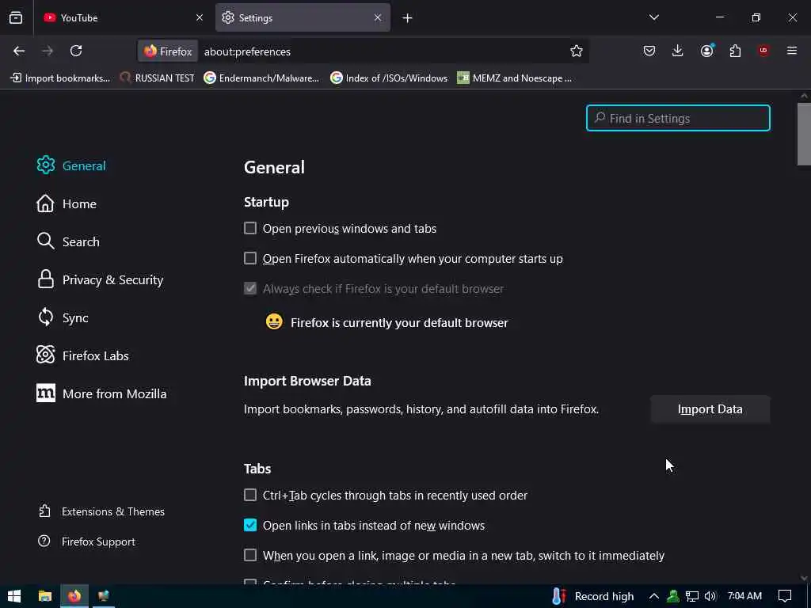Open Extensions & Themes link

(x=101, y=511)
